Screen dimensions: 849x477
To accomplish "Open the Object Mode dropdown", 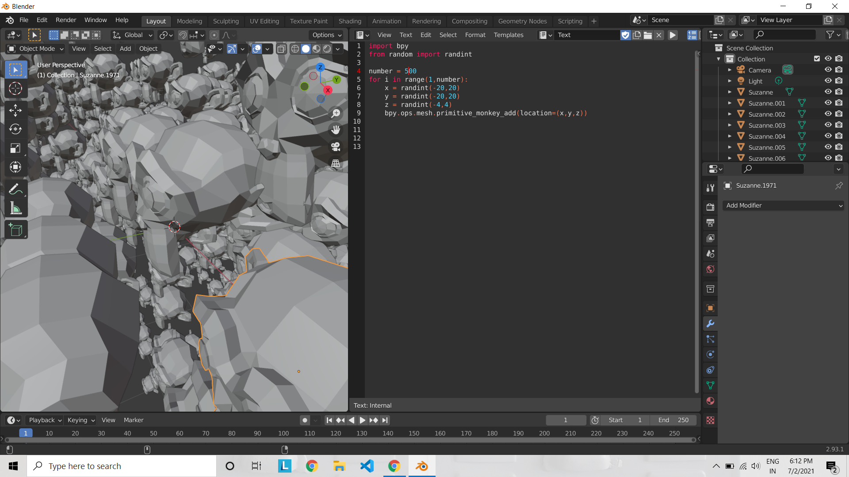I will 36,49.
